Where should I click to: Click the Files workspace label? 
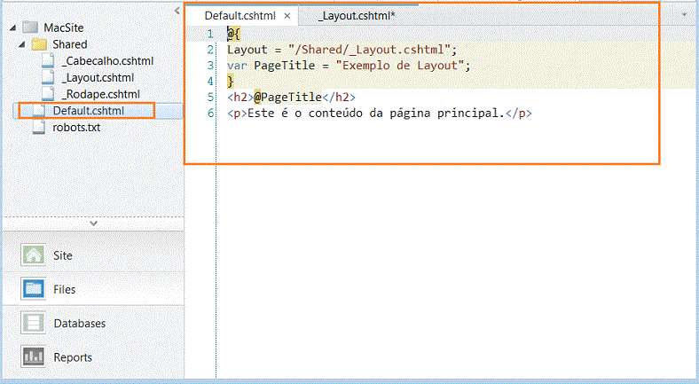click(65, 289)
